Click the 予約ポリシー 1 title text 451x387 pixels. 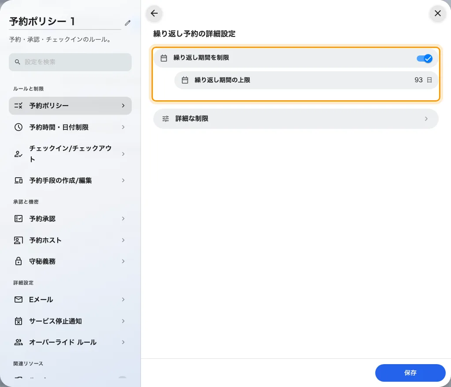coord(42,21)
